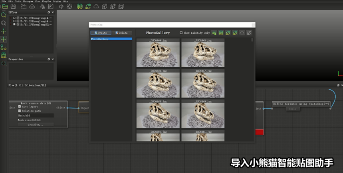
Task: Select the _DSC6847.jpg thumbnail
Action: coord(203,83)
